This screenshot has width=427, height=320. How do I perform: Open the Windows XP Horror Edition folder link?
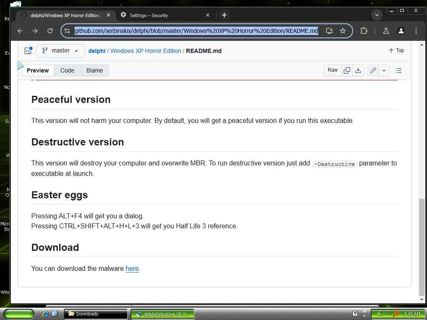(146, 51)
